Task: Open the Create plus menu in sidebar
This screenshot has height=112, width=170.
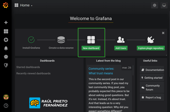Action: 6,23
